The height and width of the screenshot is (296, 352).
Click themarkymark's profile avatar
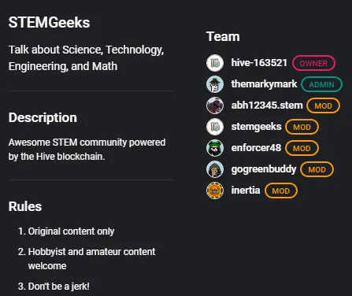[215, 84]
